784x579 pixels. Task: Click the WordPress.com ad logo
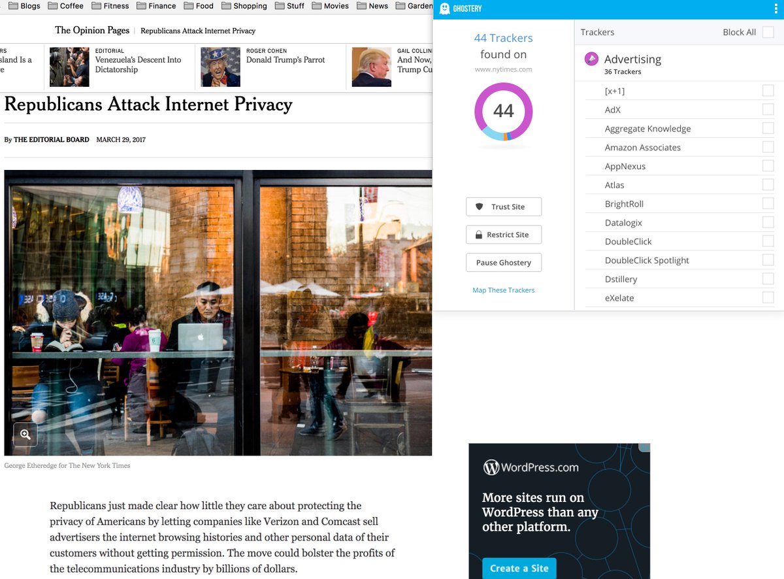(x=531, y=467)
